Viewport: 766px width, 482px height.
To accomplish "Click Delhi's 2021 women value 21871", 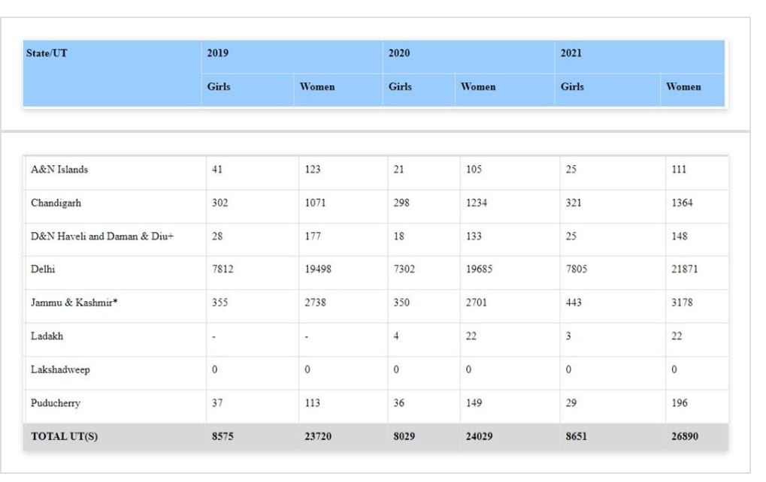I will click(x=684, y=270).
